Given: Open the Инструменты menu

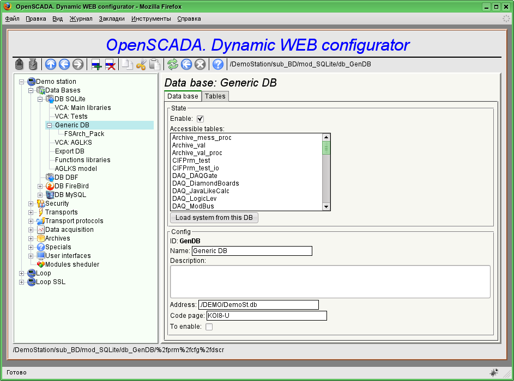Looking at the screenshot, I should (x=151, y=19).
